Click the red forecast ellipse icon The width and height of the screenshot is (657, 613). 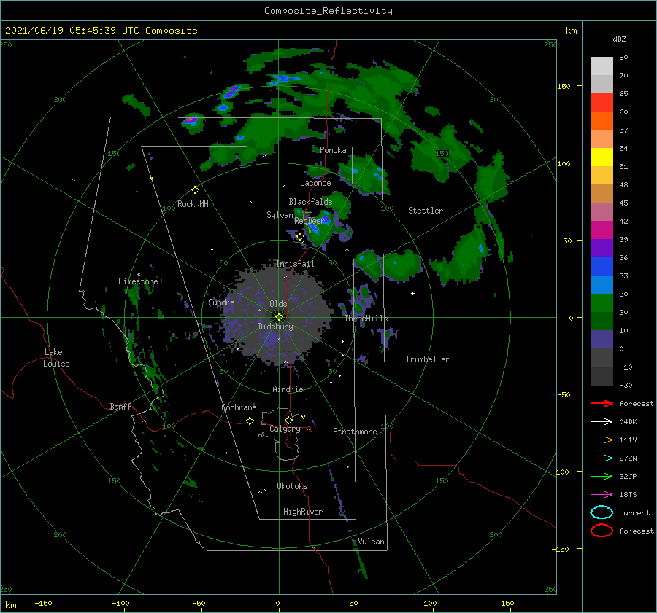pos(602,531)
